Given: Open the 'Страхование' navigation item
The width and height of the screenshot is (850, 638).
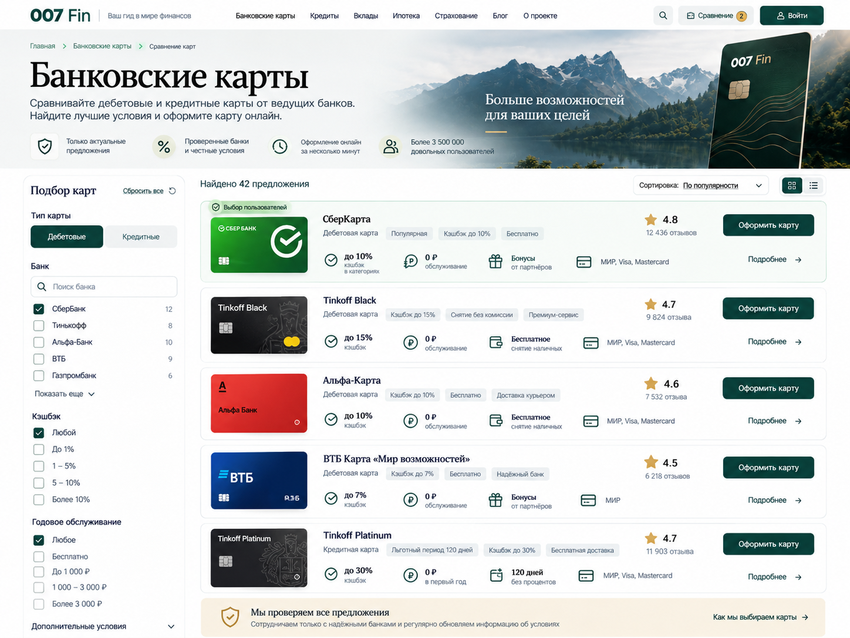Looking at the screenshot, I should click(456, 16).
